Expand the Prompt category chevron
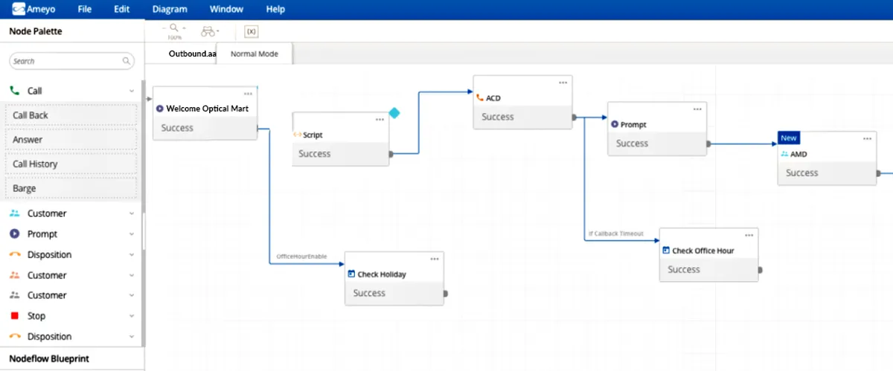The width and height of the screenshot is (893, 371). coord(132,234)
